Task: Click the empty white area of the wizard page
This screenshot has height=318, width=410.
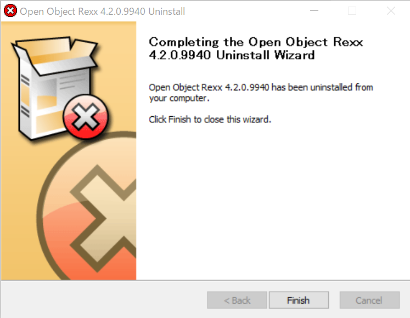Action: 272,204
